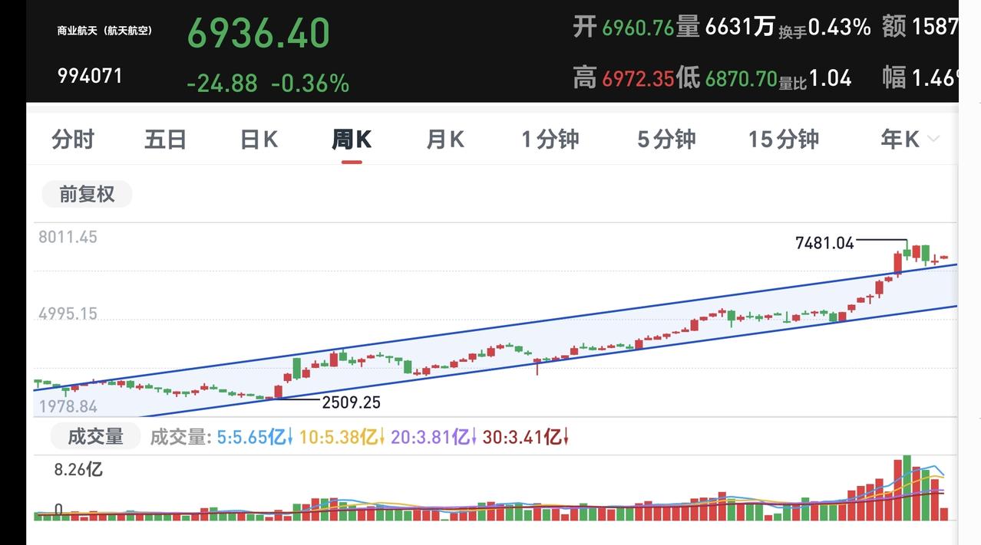This screenshot has height=545, width=981.
Task: Show the 5分钟 chart
Action: coord(666,140)
